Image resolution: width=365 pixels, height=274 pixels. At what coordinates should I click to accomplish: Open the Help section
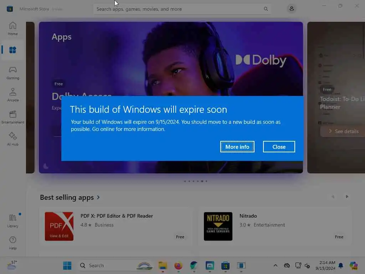pos(13,243)
